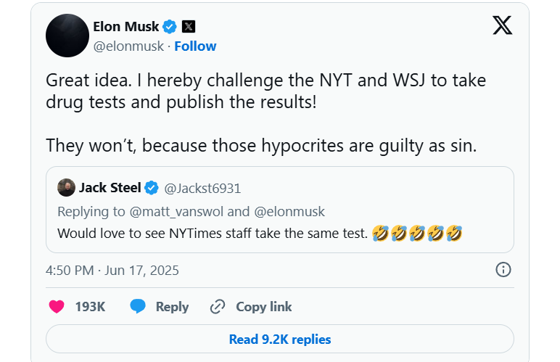Click Elon Musk's blue verified badge
The height and width of the screenshot is (362, 560).
[170, 27]
